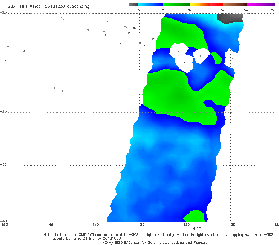279x245 pixels.
Task: Click the swath time stamp '14:22'
Action: coord(196,229)
